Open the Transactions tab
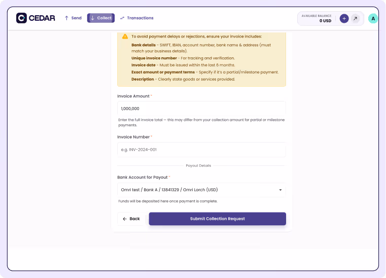 136,18
